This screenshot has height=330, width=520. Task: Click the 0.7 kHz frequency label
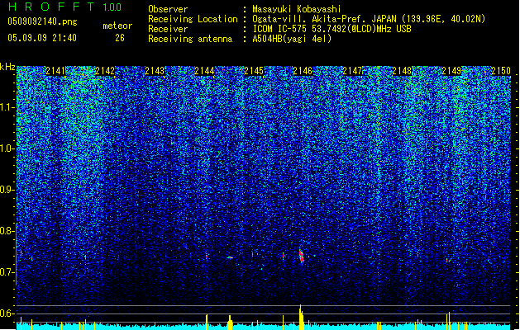7,272
